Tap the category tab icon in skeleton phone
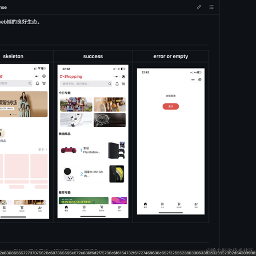 click(4, 208)
